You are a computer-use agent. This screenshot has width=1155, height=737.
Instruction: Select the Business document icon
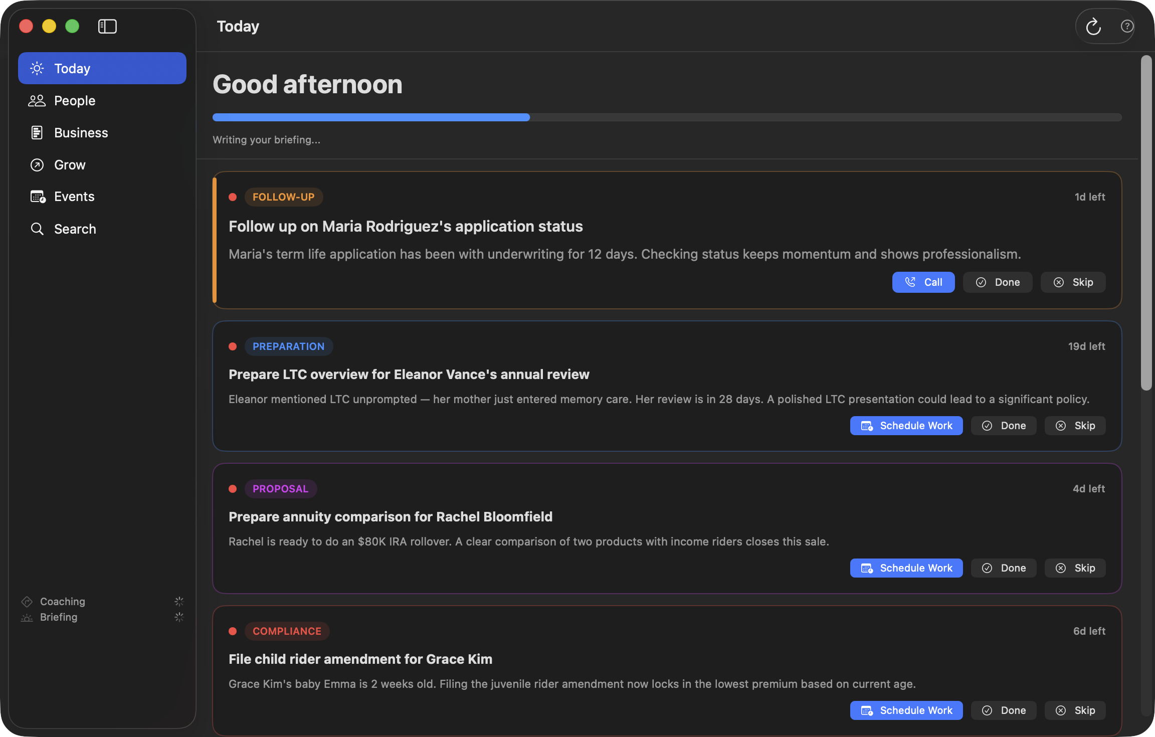[x=37, y=132]
